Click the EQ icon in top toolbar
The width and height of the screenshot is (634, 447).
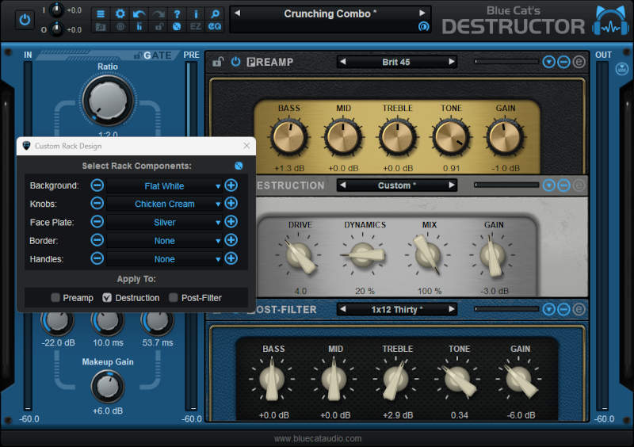215,27
